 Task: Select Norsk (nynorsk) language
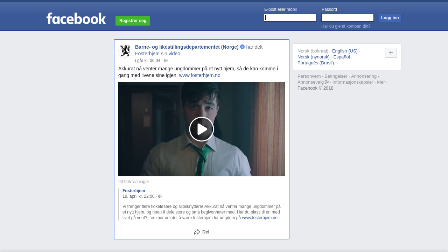click(313, 57)
